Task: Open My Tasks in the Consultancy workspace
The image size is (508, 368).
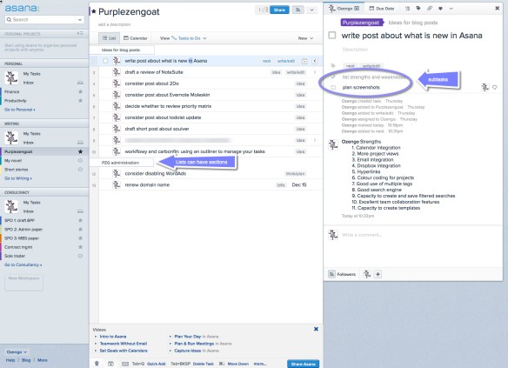Action: 31,203
